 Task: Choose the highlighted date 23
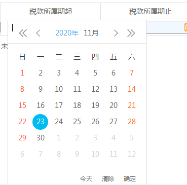[41, 122]
